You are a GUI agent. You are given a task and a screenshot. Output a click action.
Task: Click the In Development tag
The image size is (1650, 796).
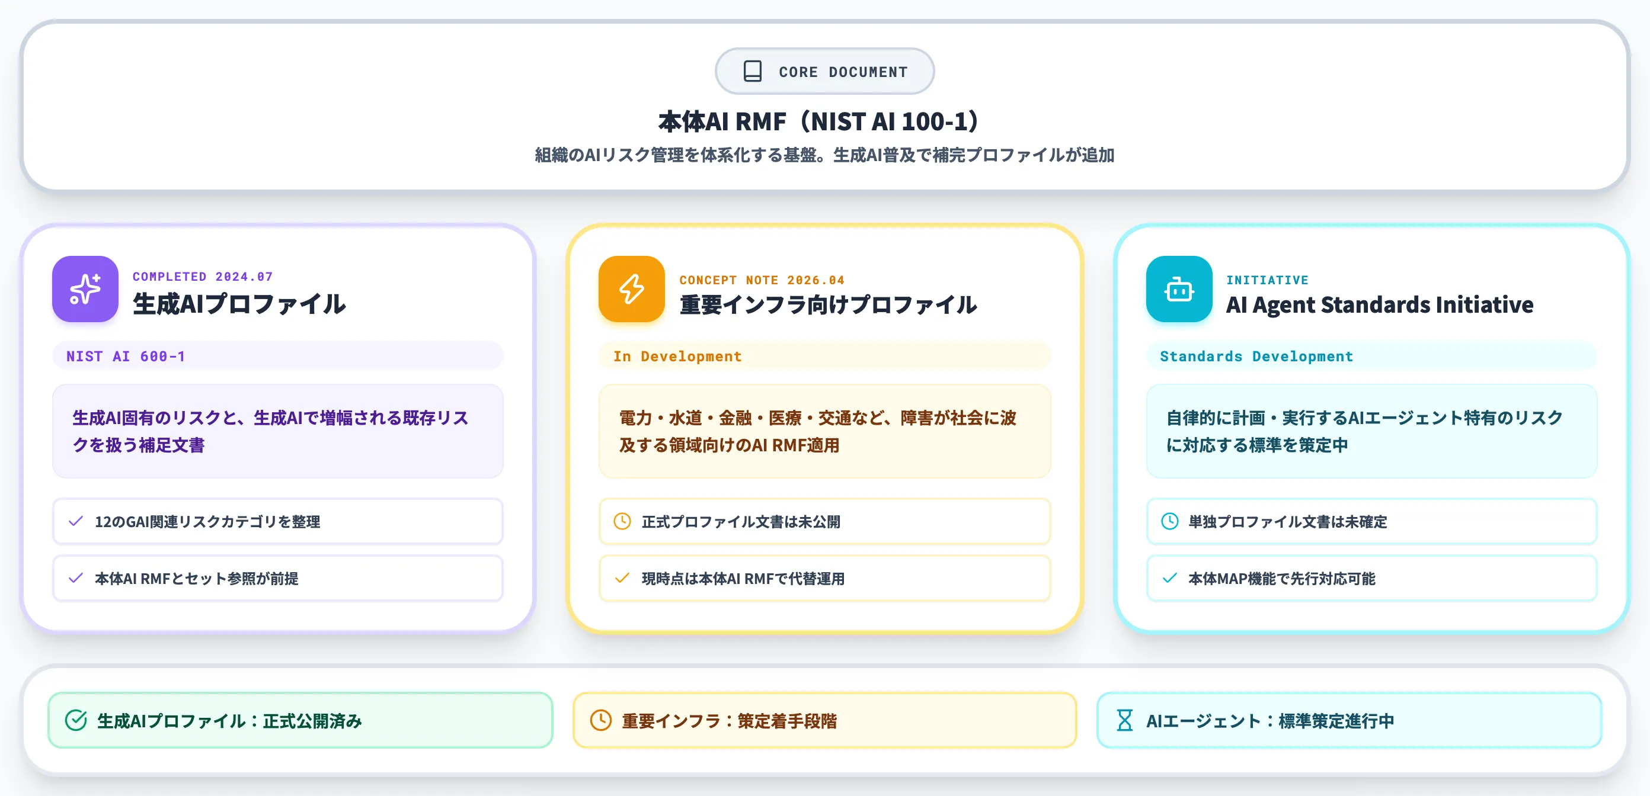pyautogui.click(x=824, y=356)
